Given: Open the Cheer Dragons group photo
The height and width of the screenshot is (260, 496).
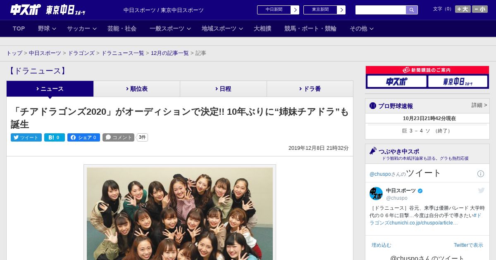Looking at the screenshot, I should pyautogui.click(x=180, y=213).
